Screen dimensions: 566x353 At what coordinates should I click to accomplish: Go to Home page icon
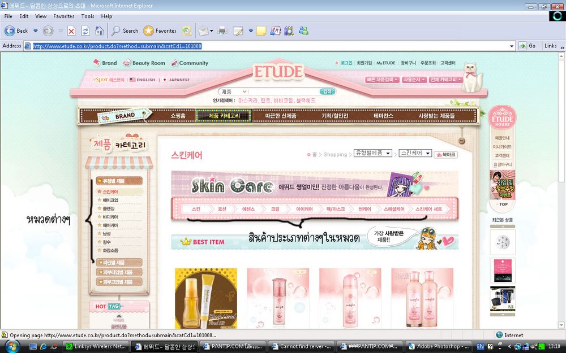point(99,31)
